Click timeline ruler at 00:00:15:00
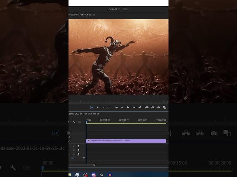The image size is (237, 177). pos(142,120)
